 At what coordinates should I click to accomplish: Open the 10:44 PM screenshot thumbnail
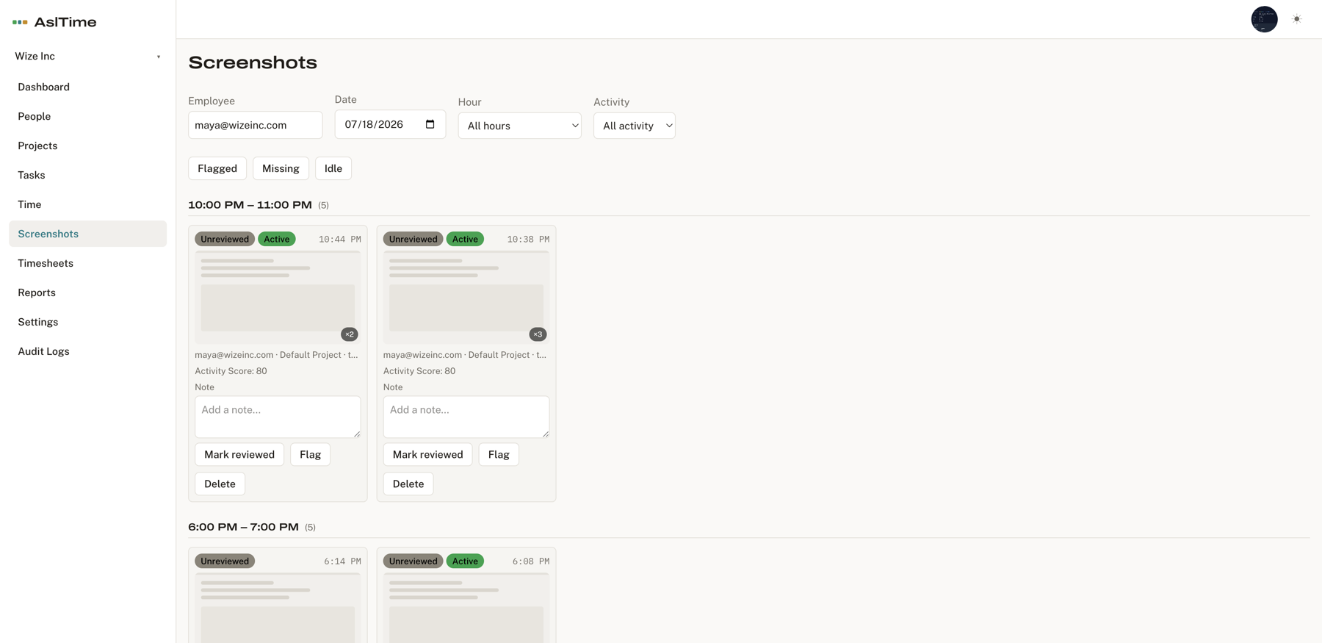click(278, 297)
